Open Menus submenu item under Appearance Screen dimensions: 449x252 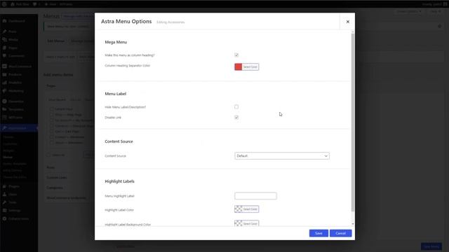[x=8, y=157]
